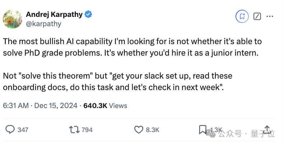Screen dimensions: 284x145
Task: Click the 347 replies count
Action: click(23, 130)
